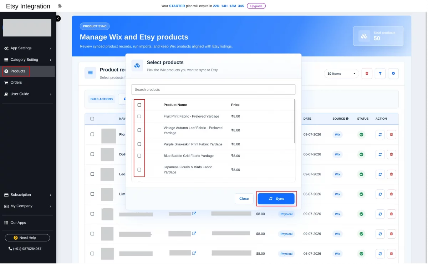Screen dimensions: 428x264
Task: Collapse the sidebar with the arrow toggle
Action: [x=58, y=19]
